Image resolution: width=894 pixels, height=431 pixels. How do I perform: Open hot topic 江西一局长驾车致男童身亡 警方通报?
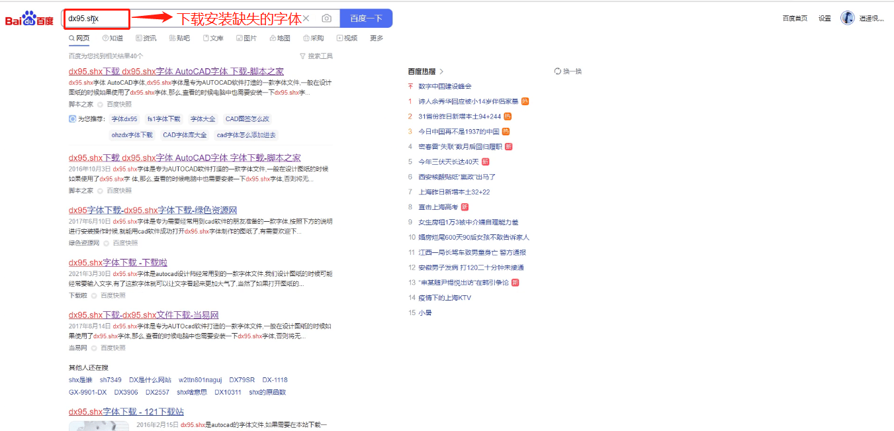472,252
